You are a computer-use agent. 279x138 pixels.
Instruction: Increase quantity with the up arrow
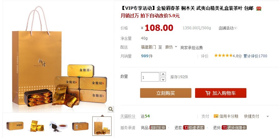(x=163, y=74)
